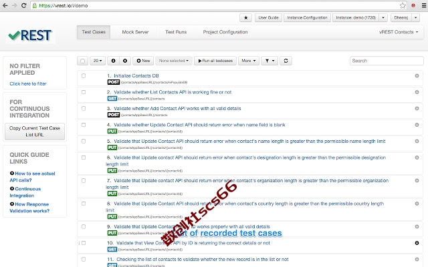Create a New test case
Image resolution: width=428 pixels, height=267 pixels.
pos(143,61)
